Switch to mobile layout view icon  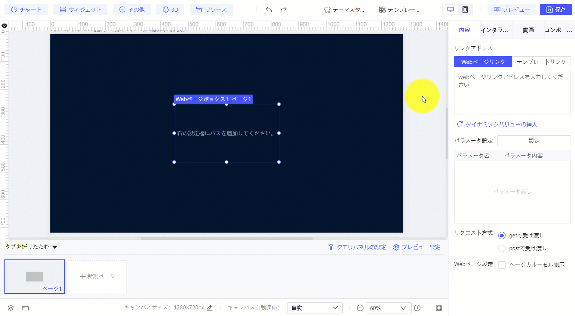pyautogui.click(x=465, y=10)
